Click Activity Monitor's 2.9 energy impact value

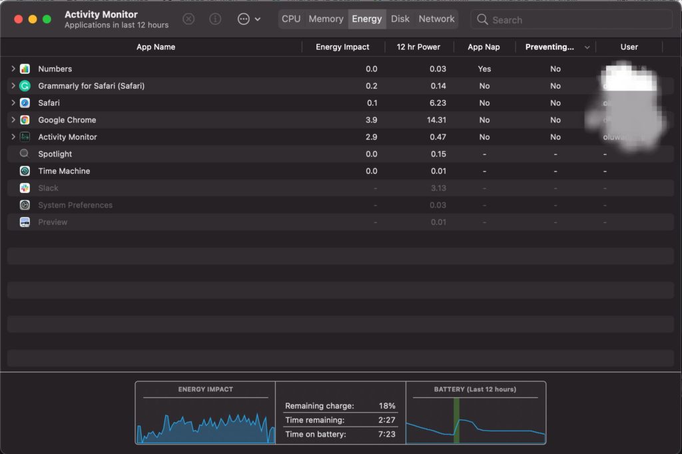372,136
